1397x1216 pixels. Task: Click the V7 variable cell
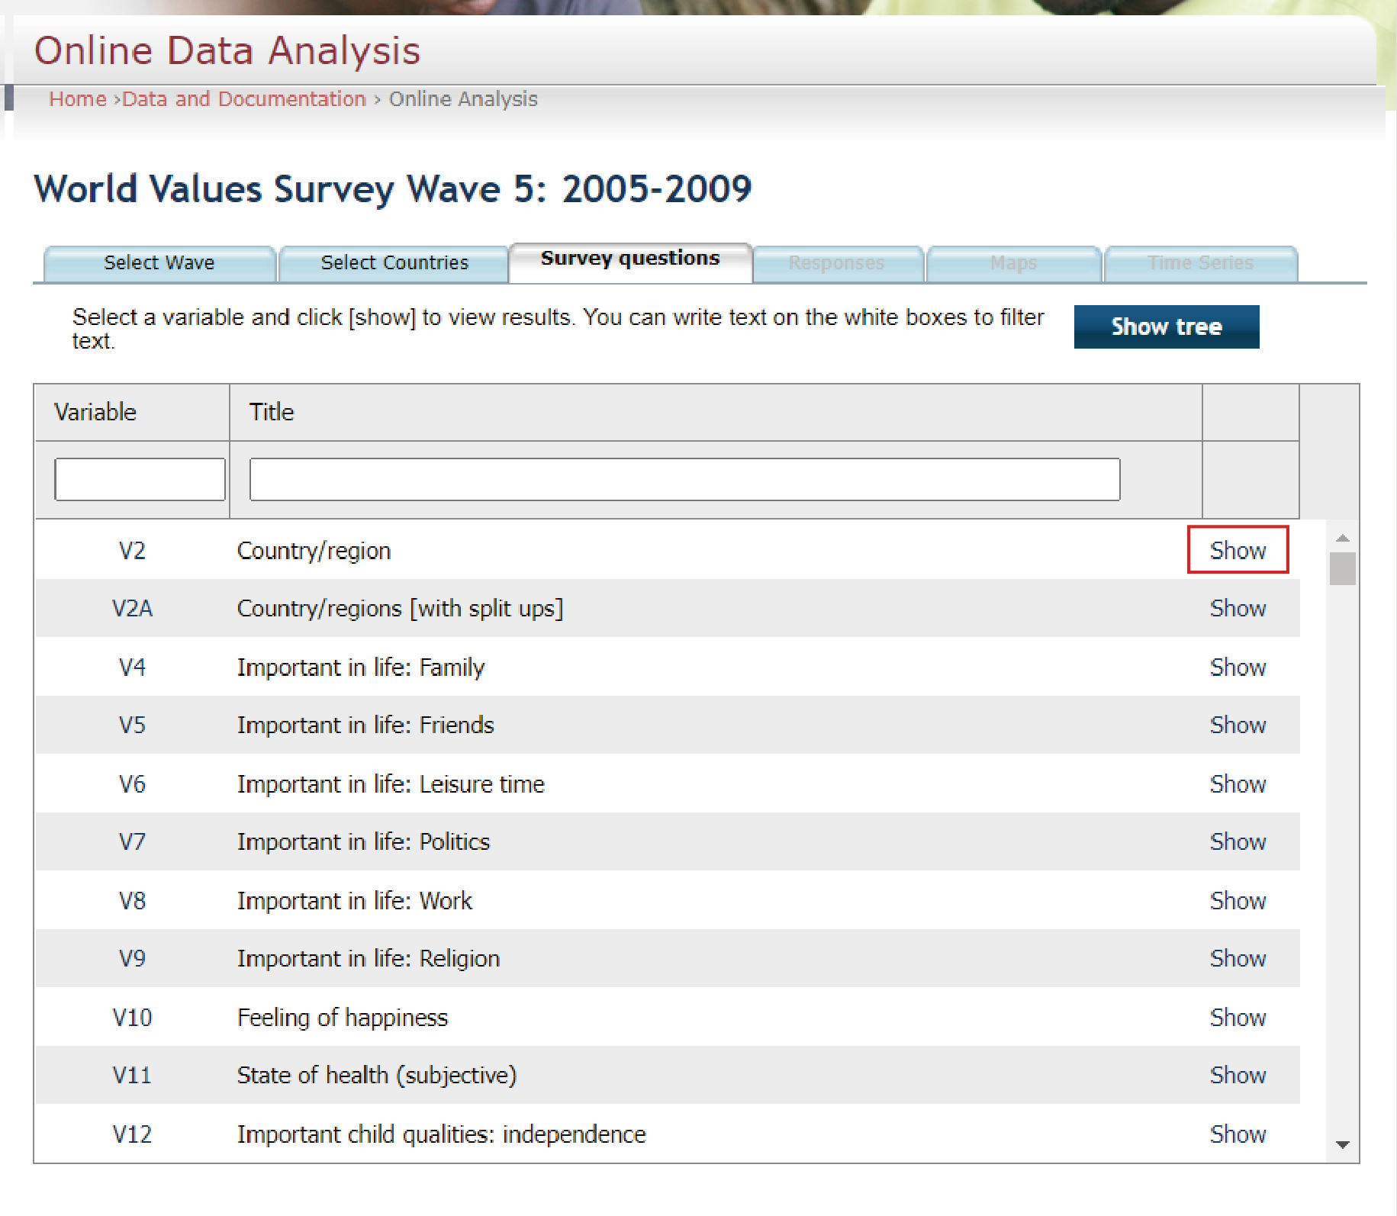click(x=132, y=841)
